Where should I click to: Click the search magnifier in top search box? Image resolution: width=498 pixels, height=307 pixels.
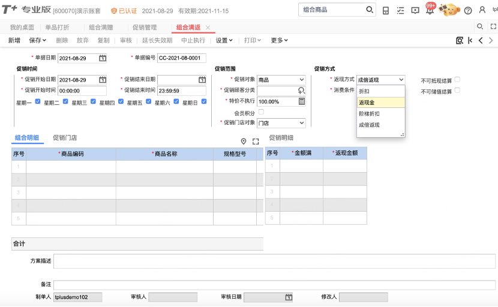(370, 10)
